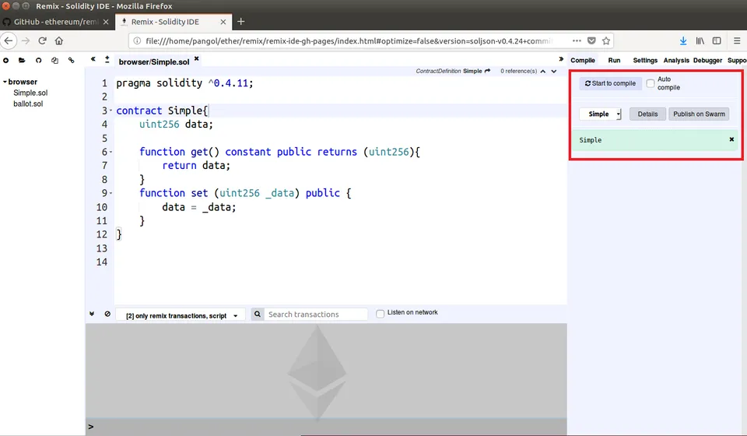This screenshot has height=436, width=747.
Task: Close the Remix browser tab
Action: 223,22
